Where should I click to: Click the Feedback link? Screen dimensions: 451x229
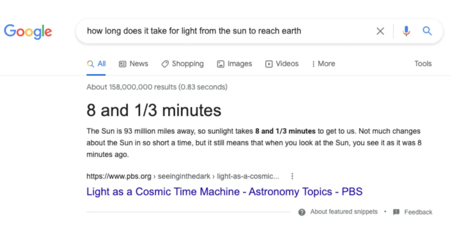click(418, 212)
